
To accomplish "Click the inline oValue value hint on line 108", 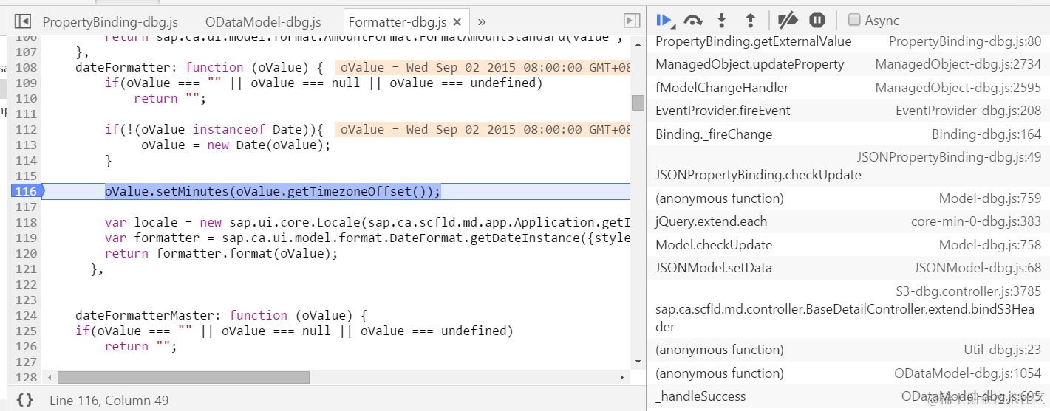I will tap(483, 68).
